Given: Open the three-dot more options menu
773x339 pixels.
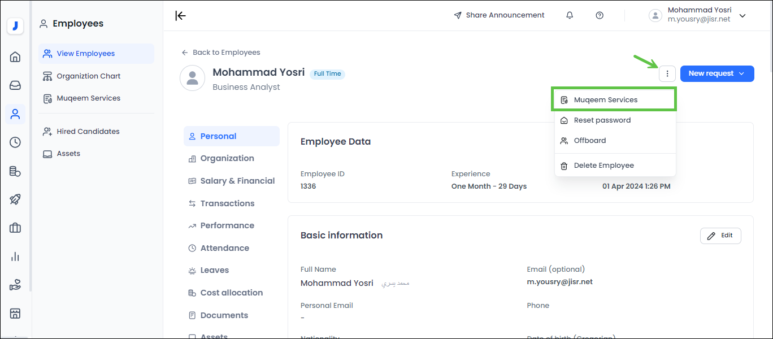Looking at the screenshot, I should click(667, 73).
